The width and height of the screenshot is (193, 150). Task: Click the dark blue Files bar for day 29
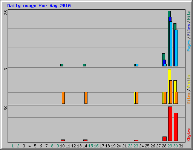170,19
